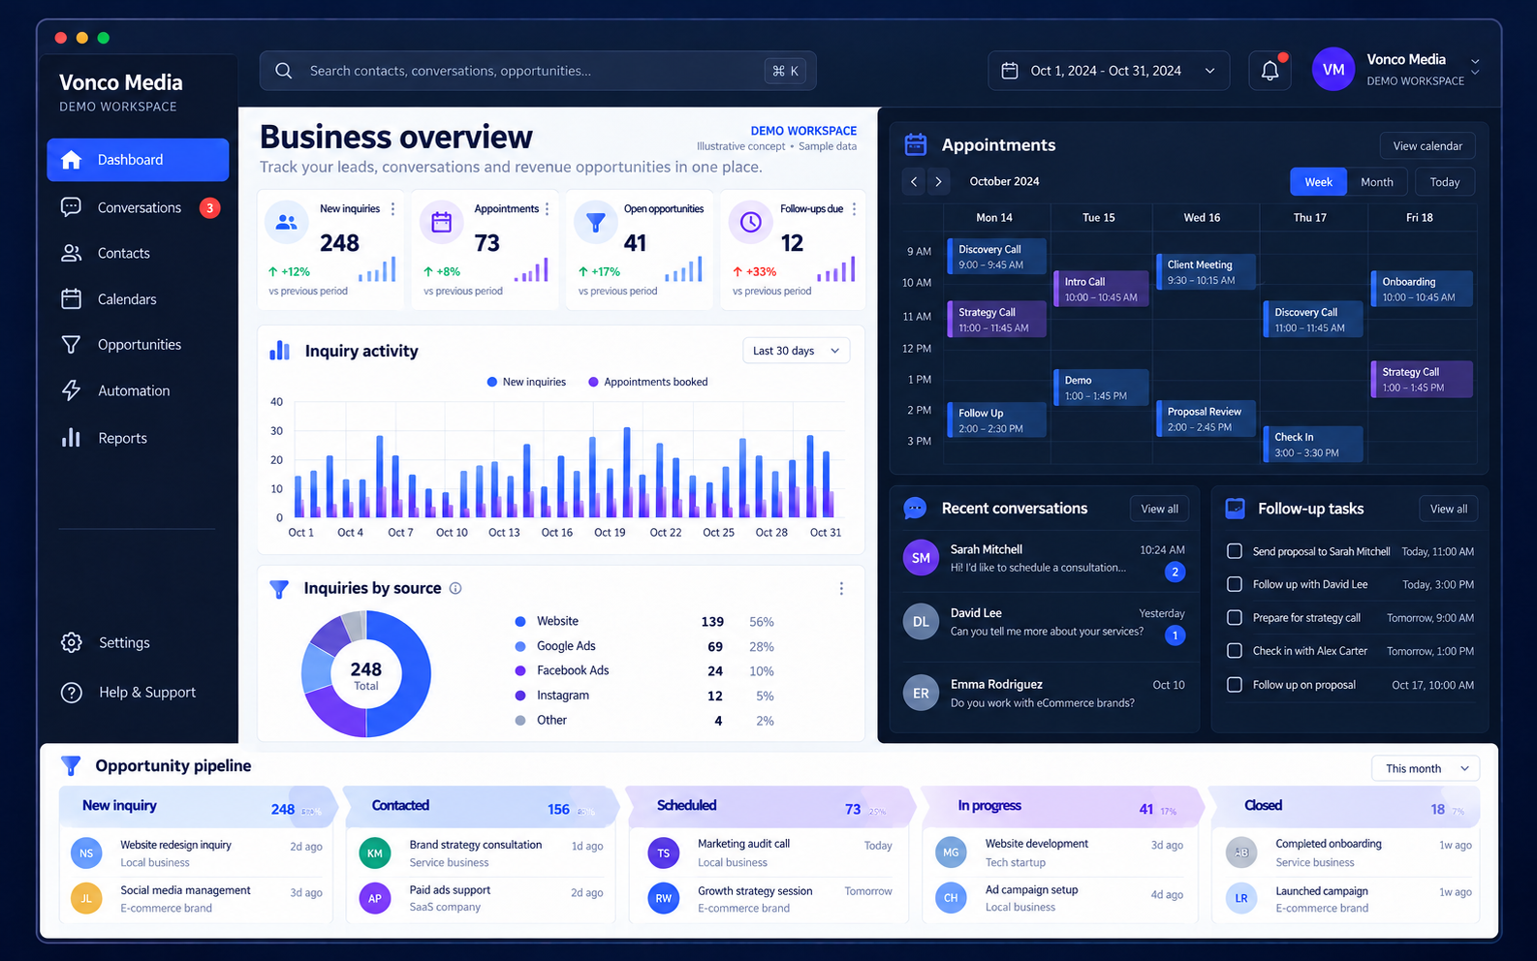Screen dimensions: 1537x961
Task: Click the Calendars icon in sidebar
Action: tap(71, 298)
